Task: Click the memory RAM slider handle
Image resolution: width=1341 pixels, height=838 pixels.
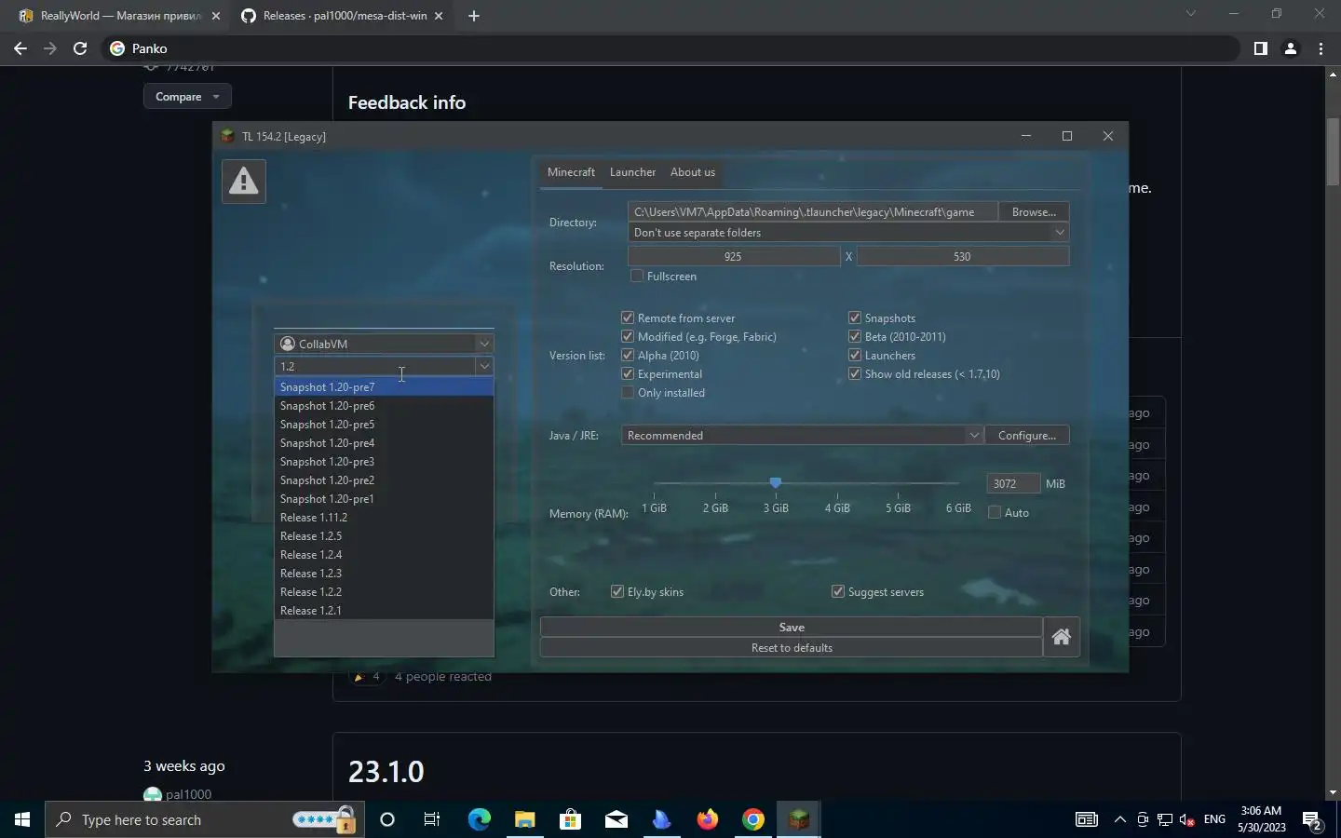Action: (x=776, y=482)
